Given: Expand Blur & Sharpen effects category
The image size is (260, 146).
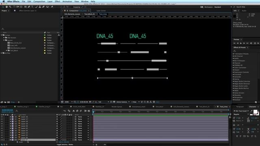Looking at the screenshot, I should click(x=233, y=61).
